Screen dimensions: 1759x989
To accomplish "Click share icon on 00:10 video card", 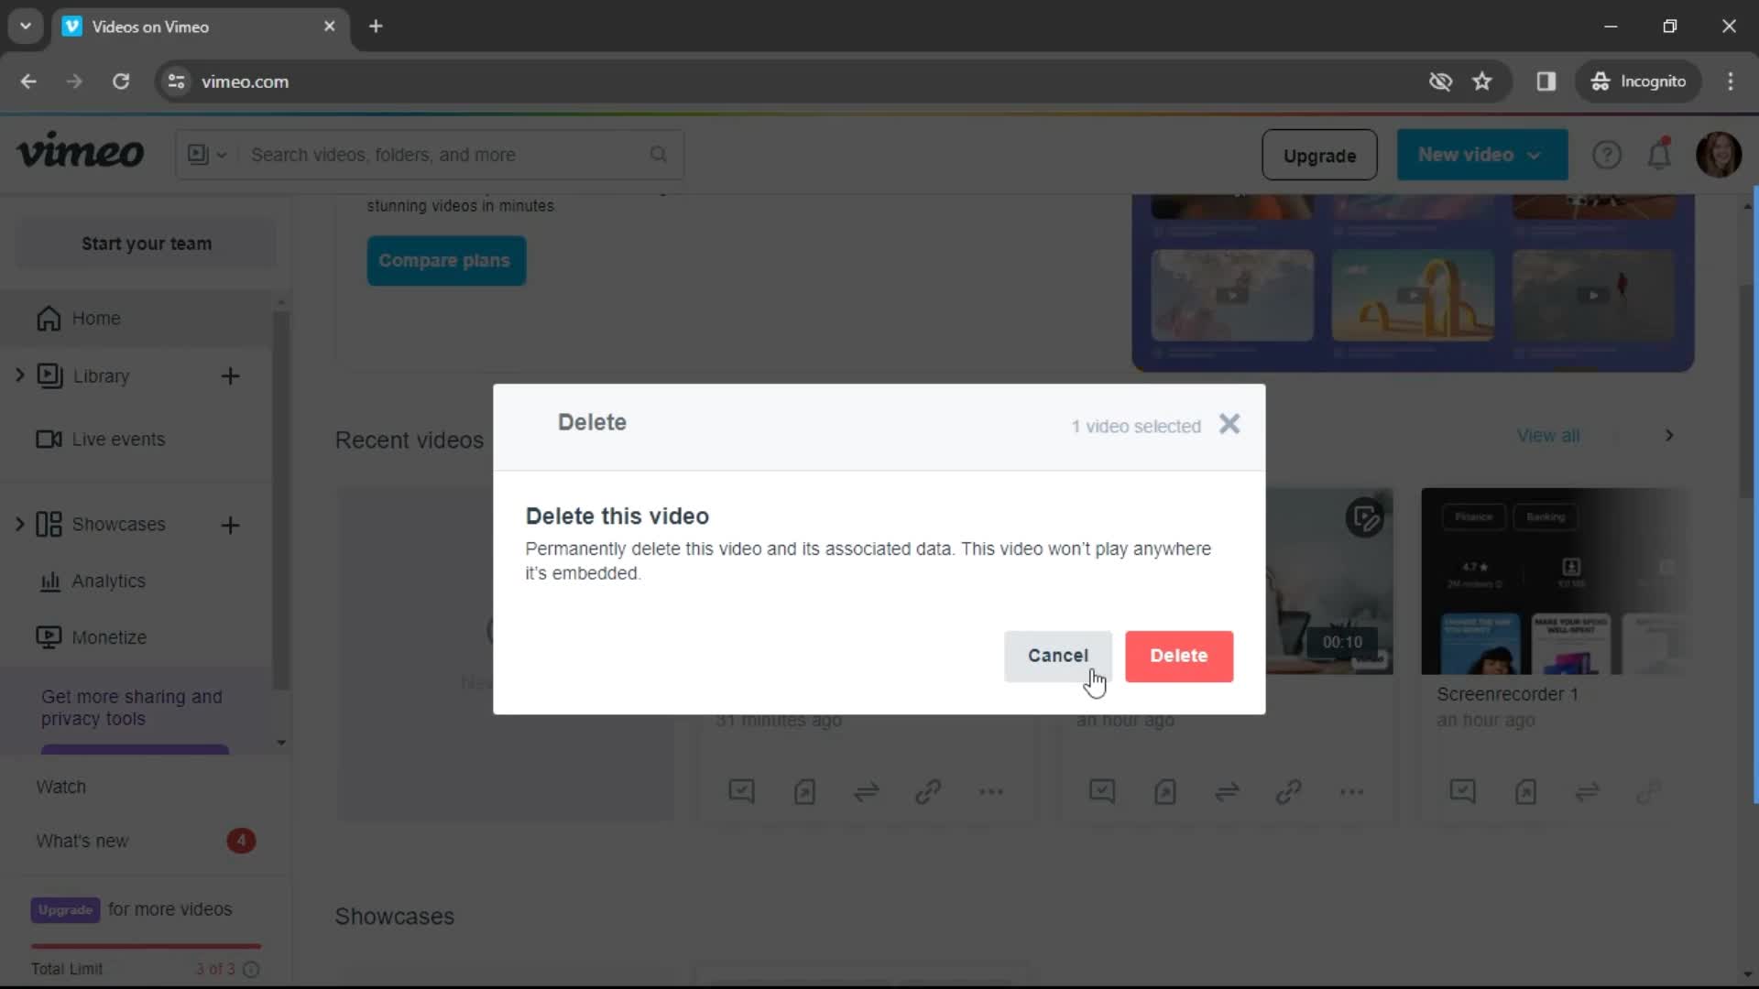I will coord(1164,792).
